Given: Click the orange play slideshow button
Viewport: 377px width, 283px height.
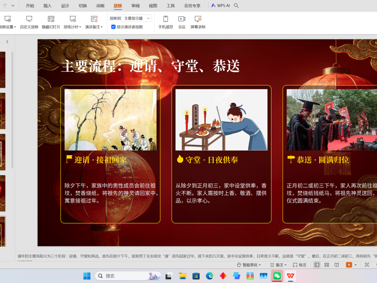Looking at the screenshot, I should [x=349, y=265].
